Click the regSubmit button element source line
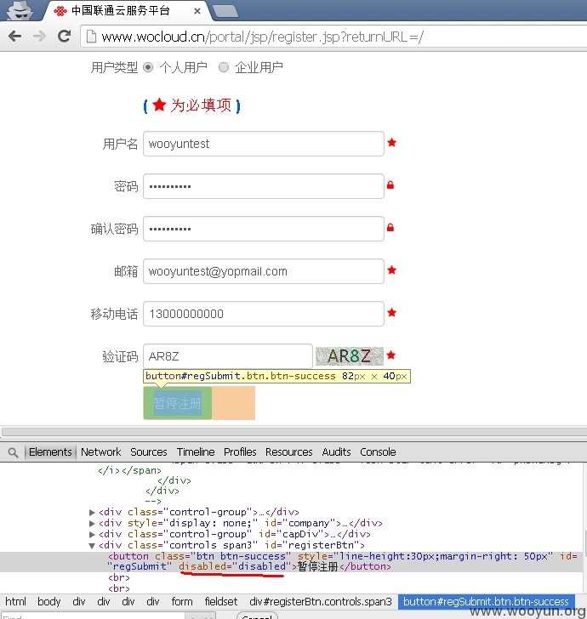The height and width of the screenshot is (619, 587). (x=292, y=562)
